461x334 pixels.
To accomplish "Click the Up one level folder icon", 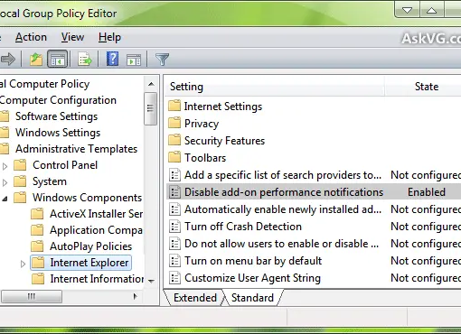I will (36, 59).
